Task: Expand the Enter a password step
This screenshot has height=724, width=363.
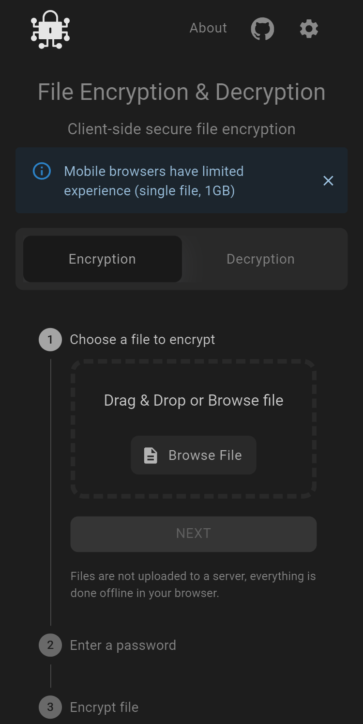Action: 123,645
